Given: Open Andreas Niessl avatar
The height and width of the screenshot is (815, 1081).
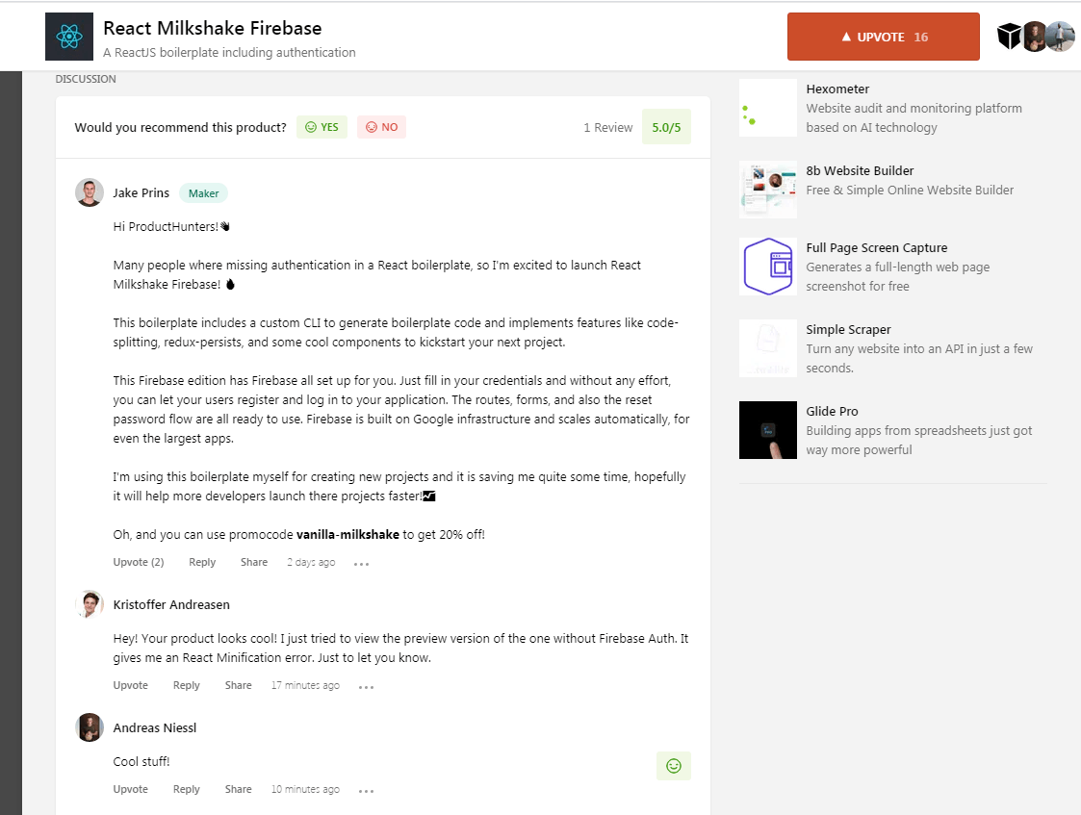Looking at the screenshot, I should tap(90, 727).
